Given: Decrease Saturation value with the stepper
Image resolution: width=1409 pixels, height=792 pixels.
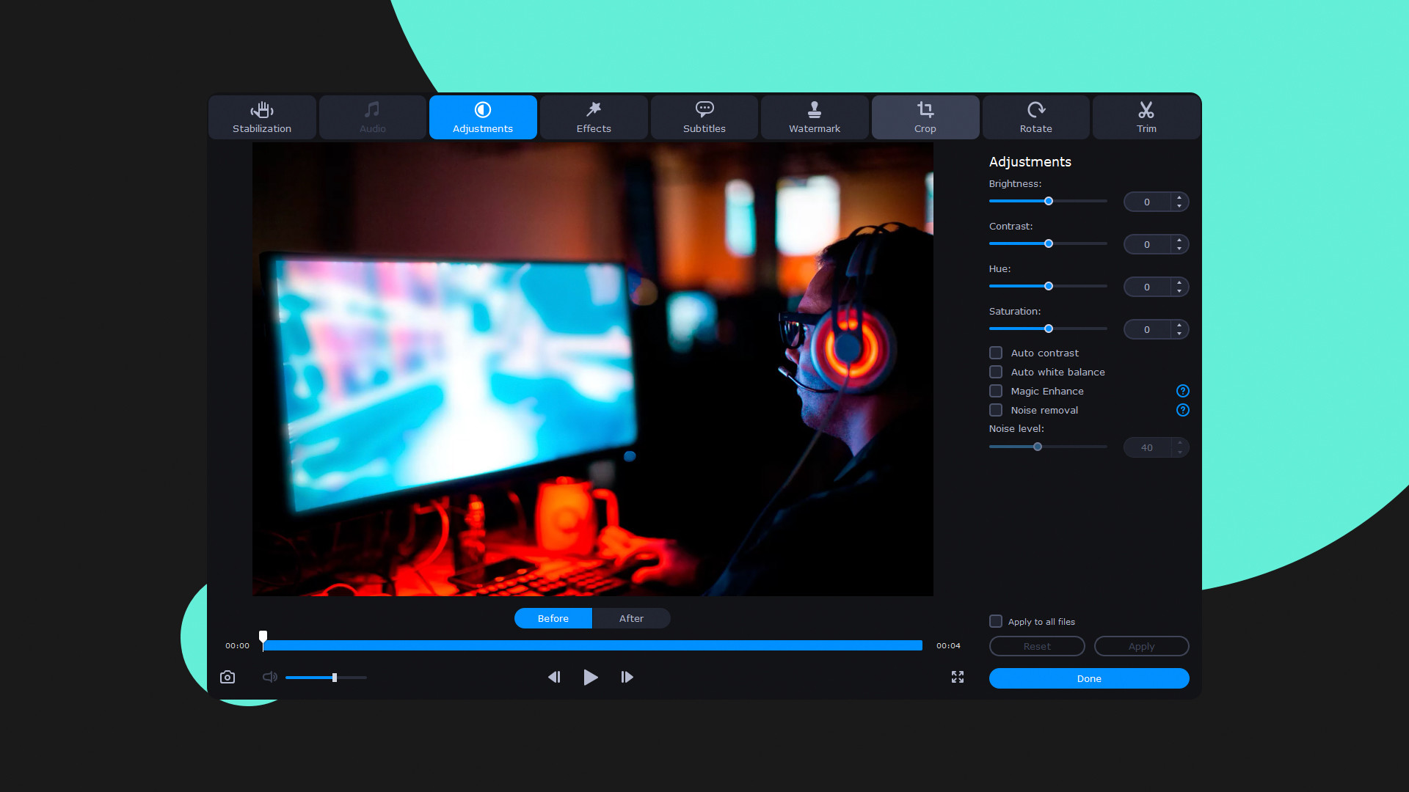Looking at the screenshot, I should (1179, 333).
